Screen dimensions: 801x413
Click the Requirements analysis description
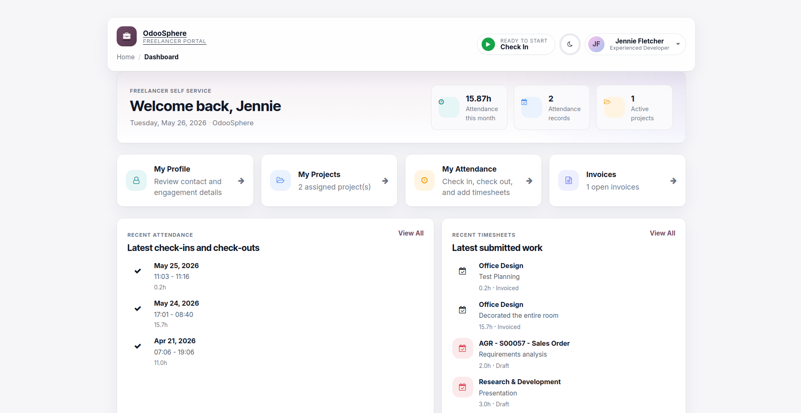coord(513,355)
